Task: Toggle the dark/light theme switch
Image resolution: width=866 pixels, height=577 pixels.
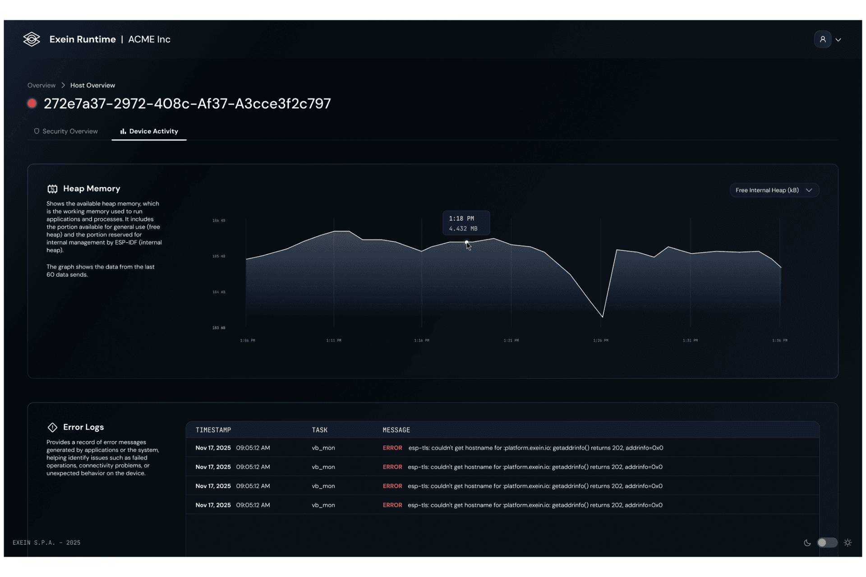Action: [827, 543]
